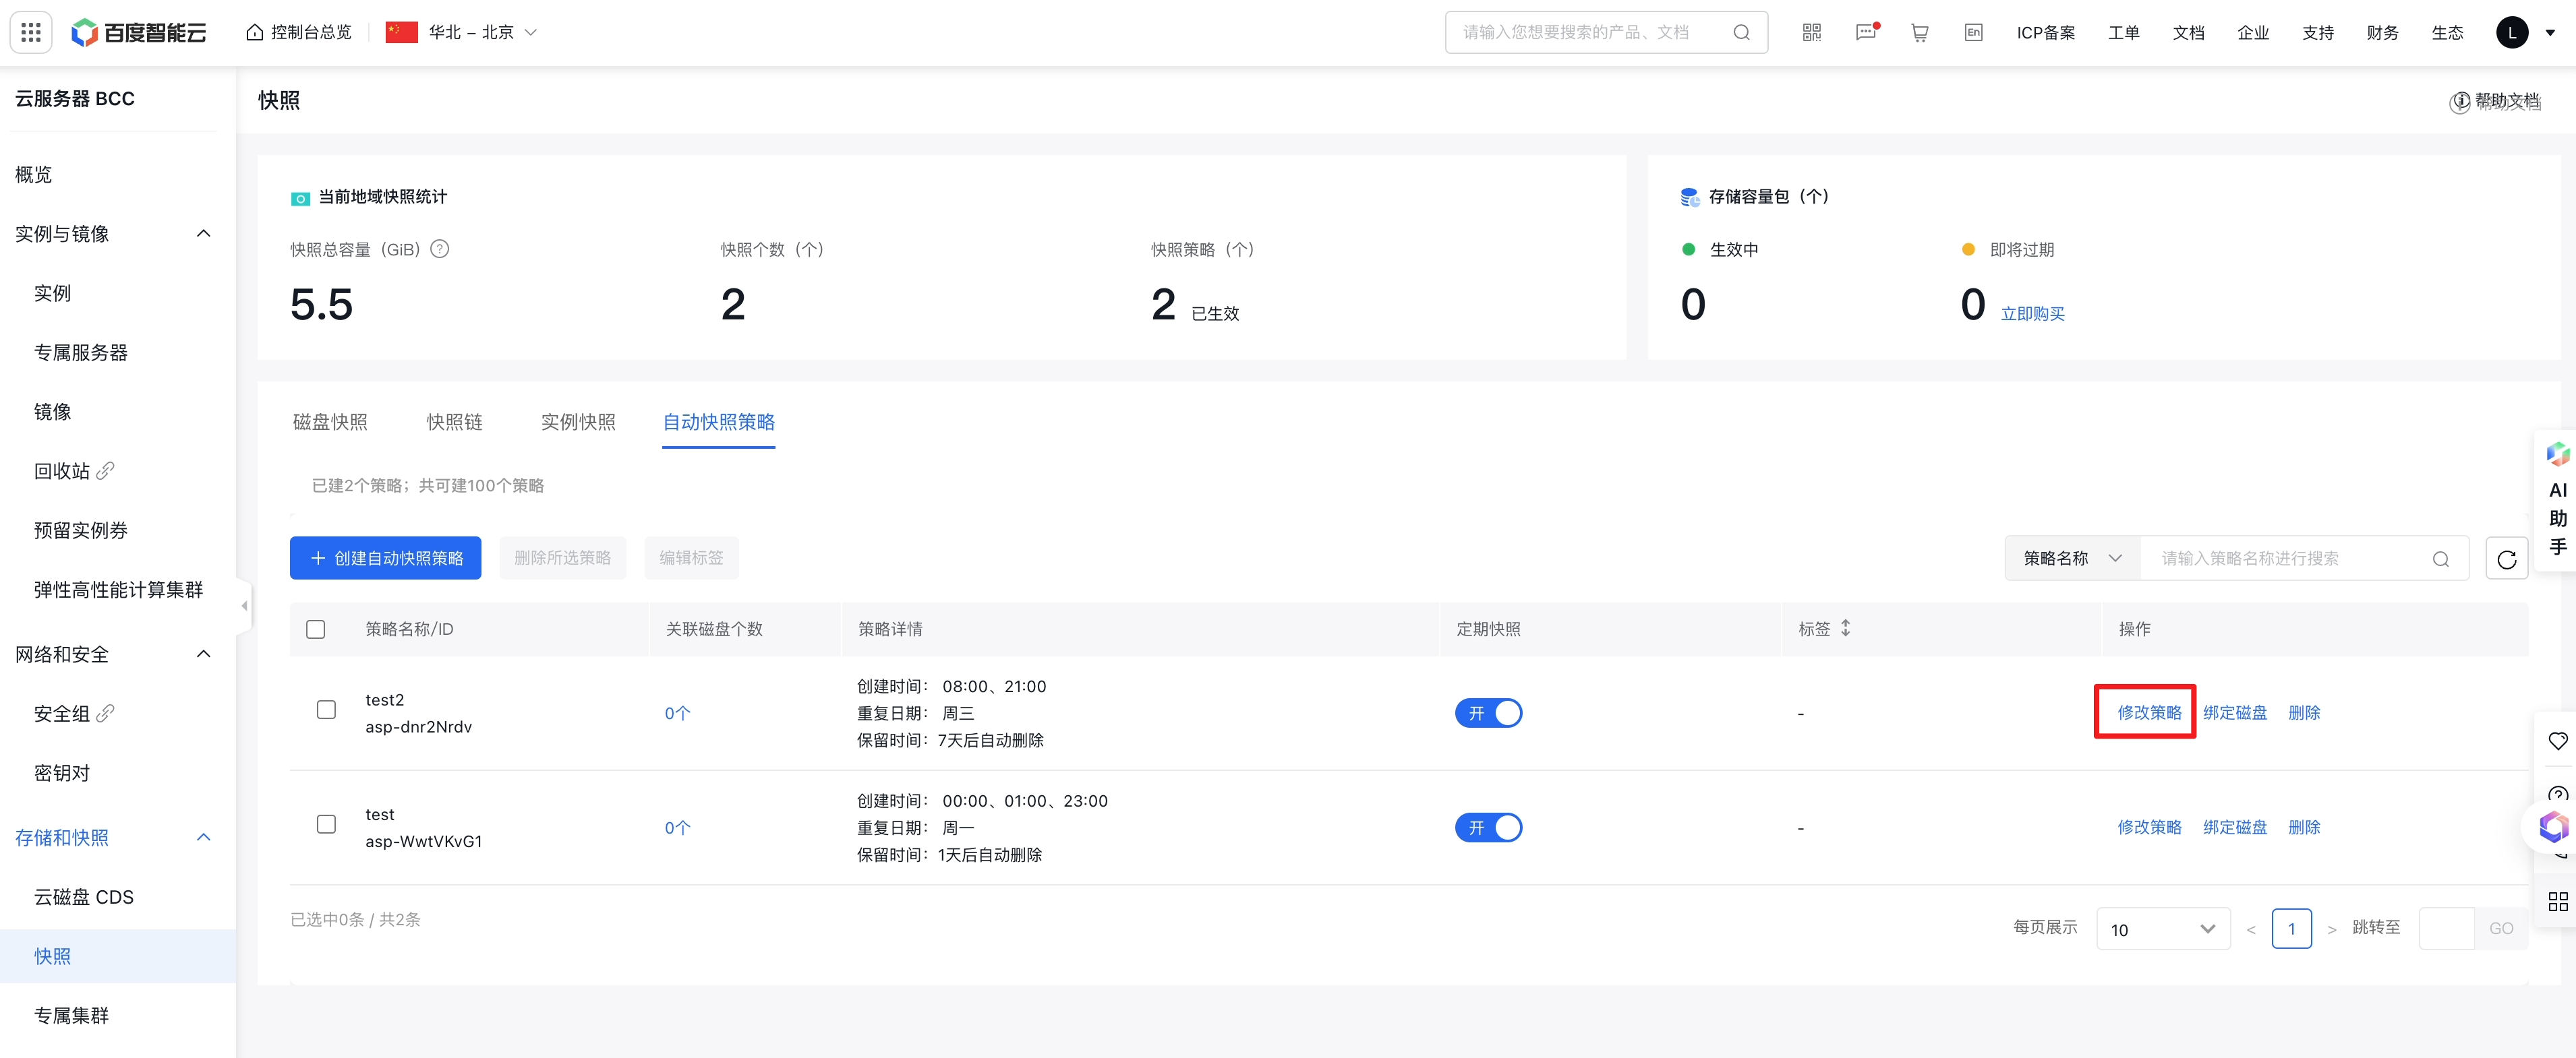The width and height of the screenshot is (2576, 1058).
Task: Open the product grid menu icon
Action: (31, 33)
